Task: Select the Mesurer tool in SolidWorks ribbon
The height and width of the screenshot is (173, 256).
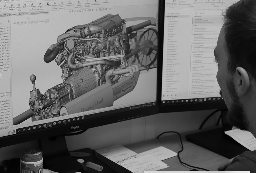Action: [5, 6]
